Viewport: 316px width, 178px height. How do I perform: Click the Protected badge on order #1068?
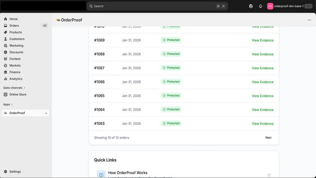tap(171, 54)
